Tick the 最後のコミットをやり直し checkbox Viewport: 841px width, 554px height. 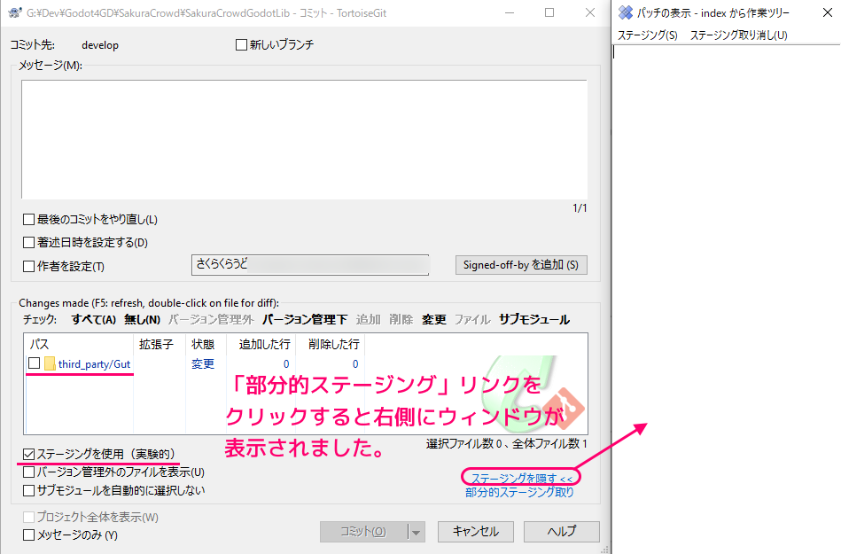pos(29,219)
